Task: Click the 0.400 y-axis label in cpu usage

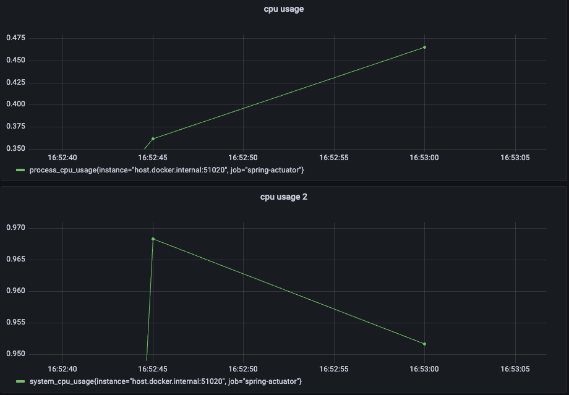Action: 16,104
